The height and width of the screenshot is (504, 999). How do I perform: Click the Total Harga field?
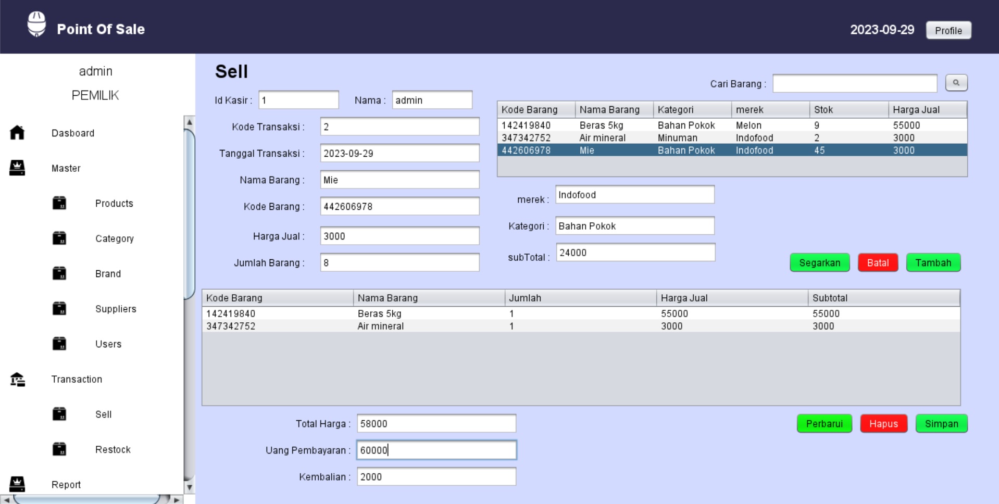point(436,424)
